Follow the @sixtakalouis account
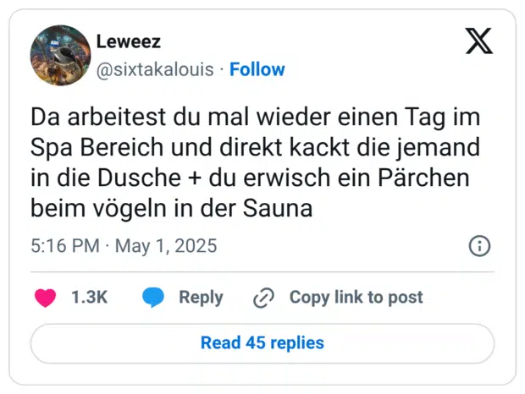 [257, 69]
